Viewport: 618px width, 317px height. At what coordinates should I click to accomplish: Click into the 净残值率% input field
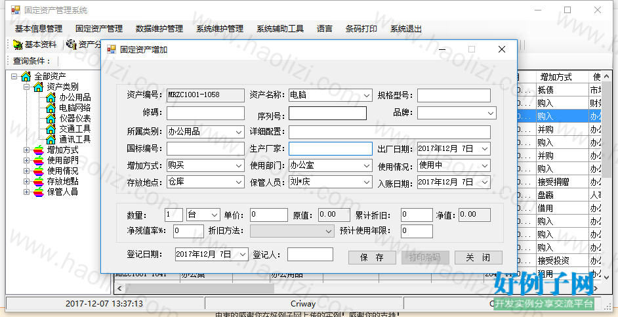pos(188,231)
